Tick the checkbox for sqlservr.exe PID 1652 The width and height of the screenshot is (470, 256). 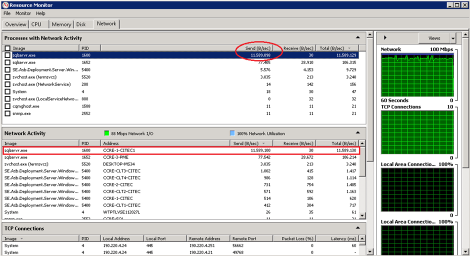7,62
